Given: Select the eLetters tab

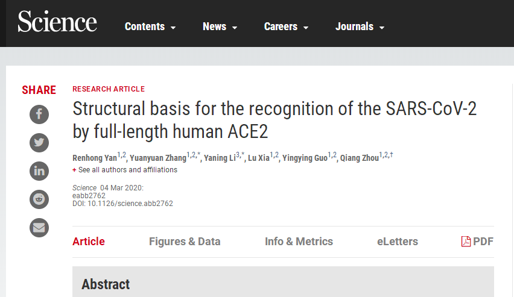Looking at the screenshot, I should point(398,242).
